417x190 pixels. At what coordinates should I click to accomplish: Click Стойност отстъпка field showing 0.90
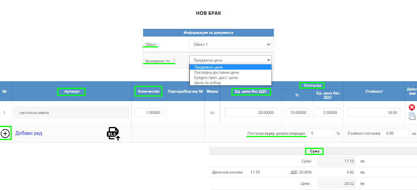point(396,133)
